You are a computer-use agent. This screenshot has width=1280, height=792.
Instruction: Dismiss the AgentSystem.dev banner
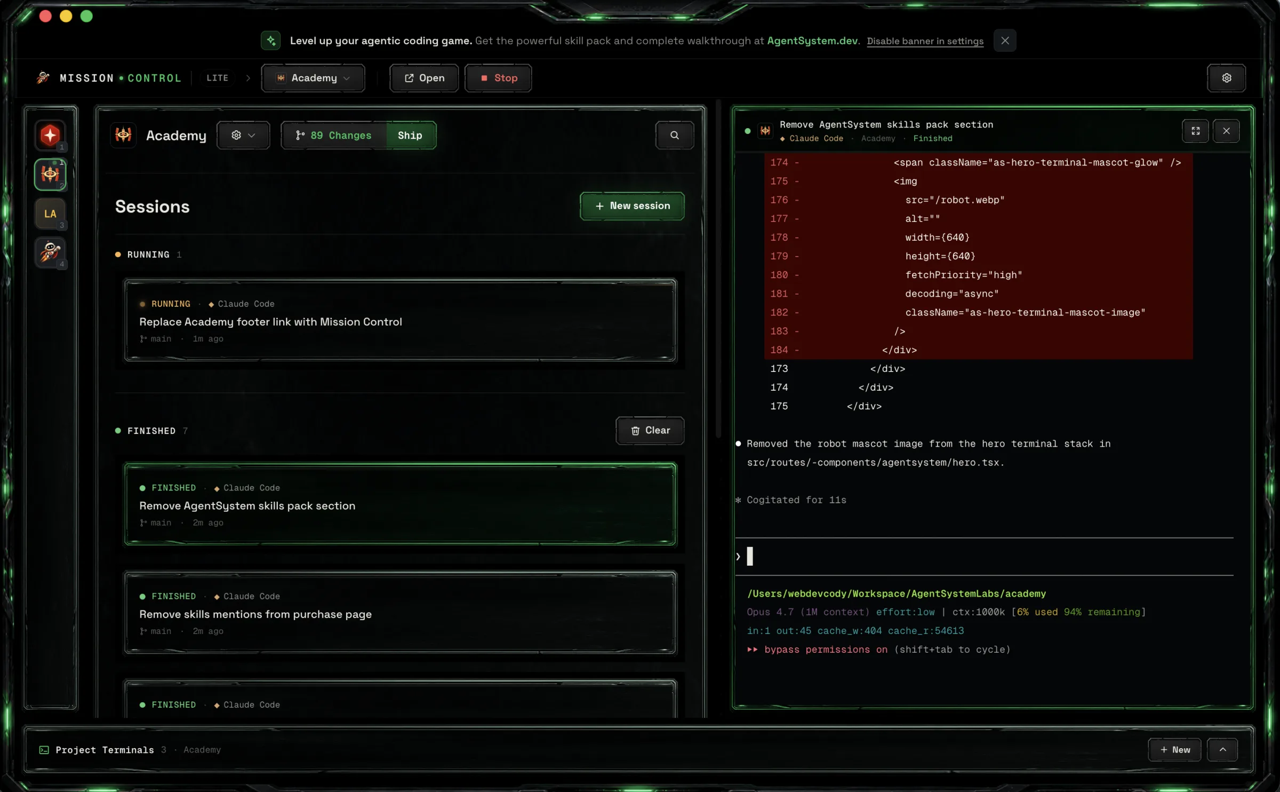(x=1005, y=41)
